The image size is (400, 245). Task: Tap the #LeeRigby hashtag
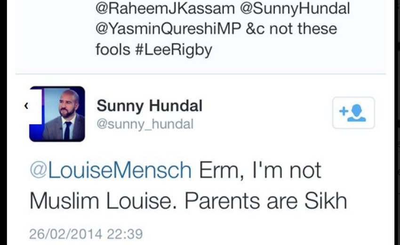(173, 49)
